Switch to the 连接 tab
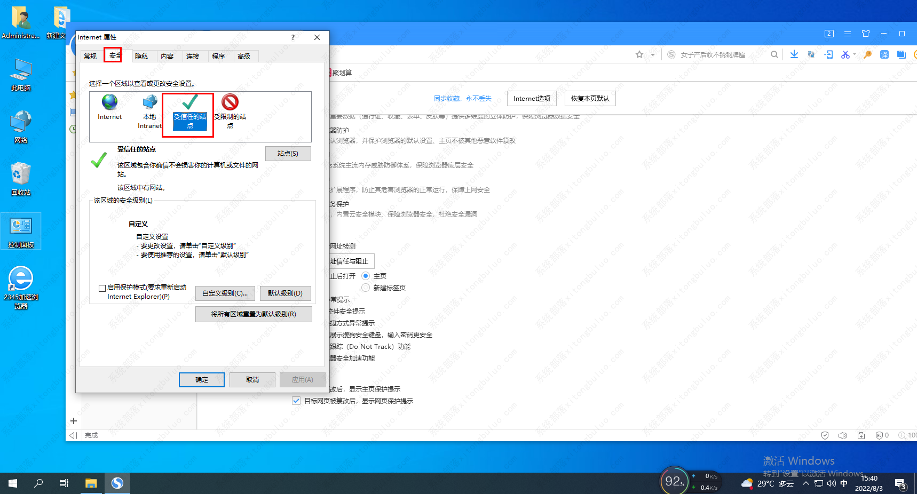The height and width of the screenshot is (494, 917). (x=193, y=56)
